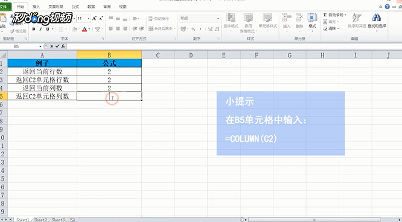The height and width of the screenshot is (222, 402).
Task: Switch to the 公式 Formulas tab
Action: [75, 7]
